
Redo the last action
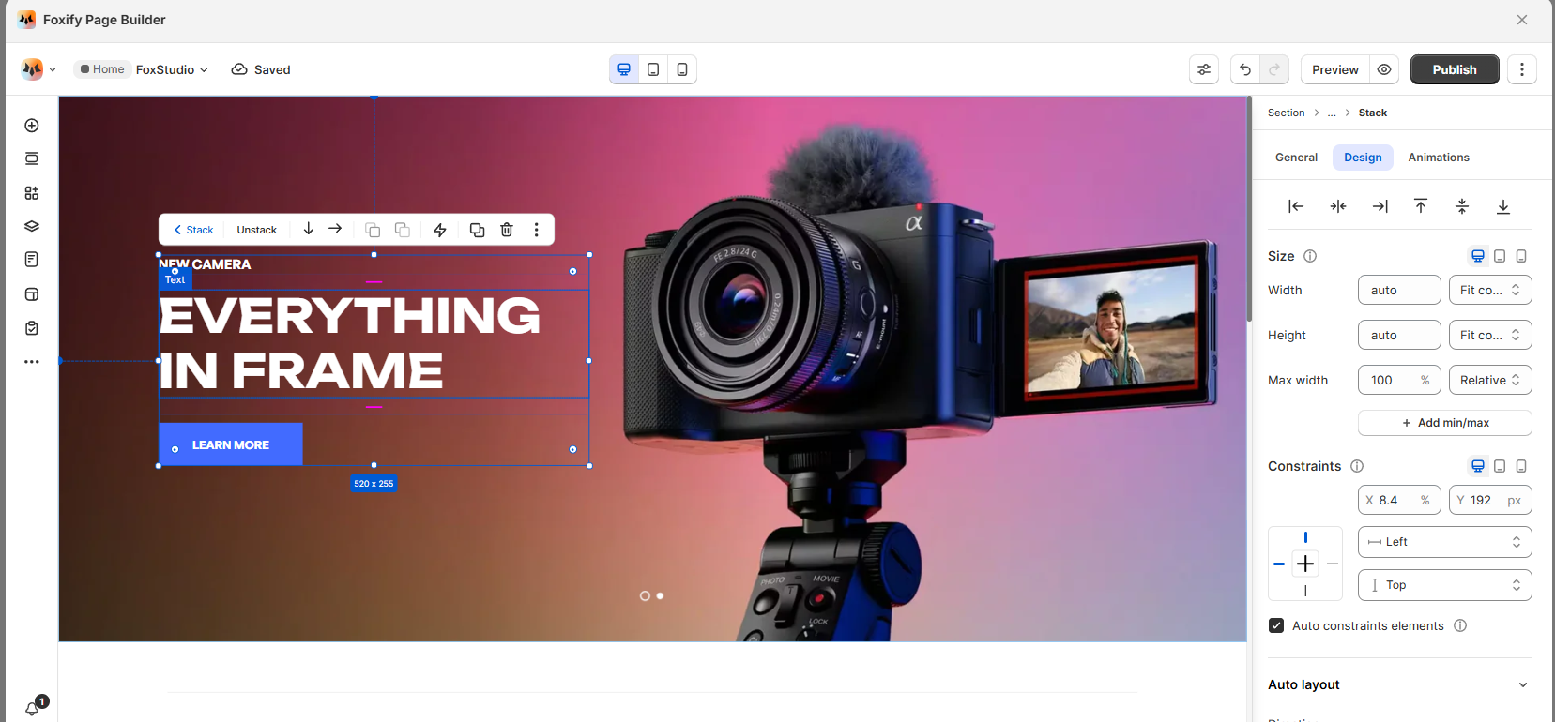1274,69
